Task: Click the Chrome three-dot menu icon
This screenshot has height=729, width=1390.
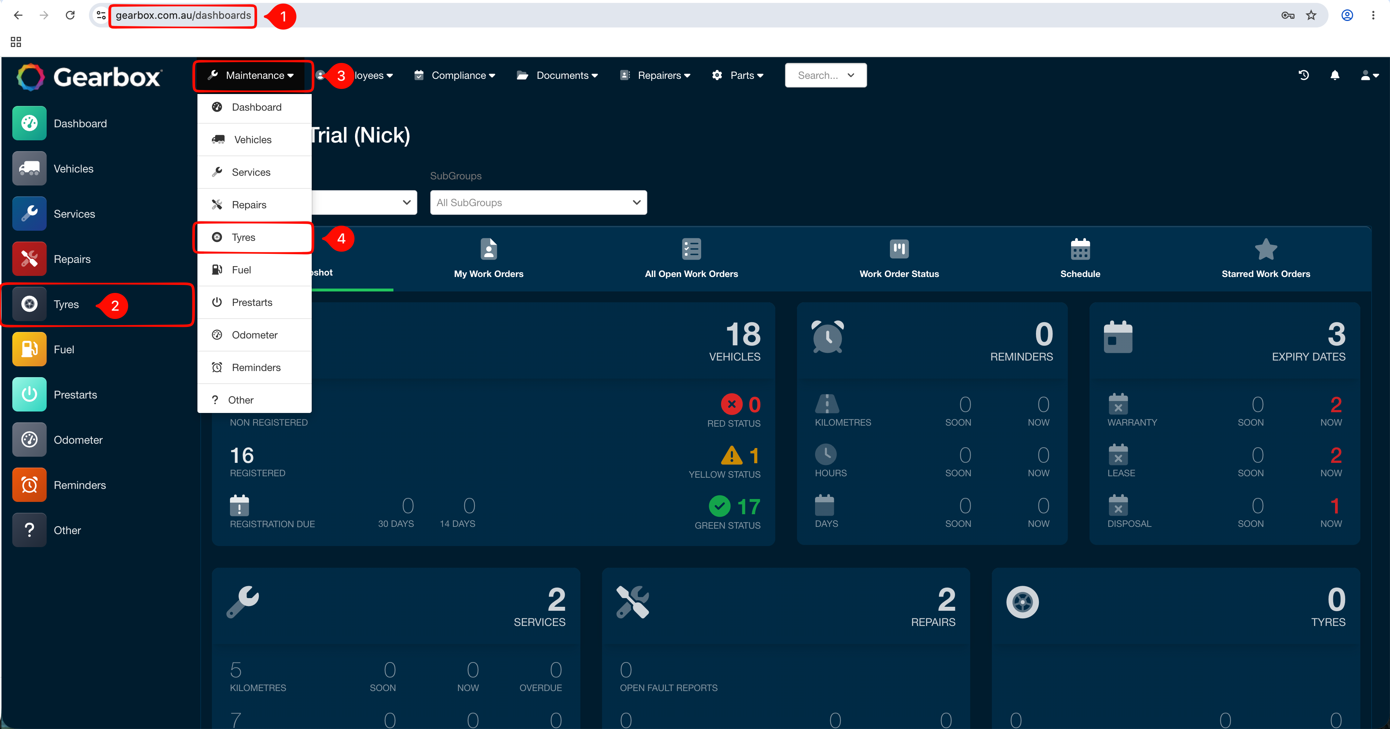Action: tap(1373, 15)
